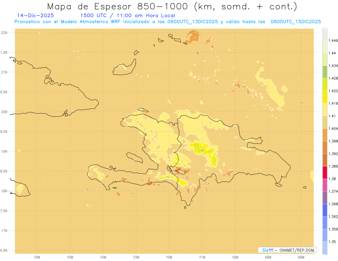The height and width of the screenshot is (261, 338).
Task: Click the "1.404" color bar value
Action: (x=333, y=128)
